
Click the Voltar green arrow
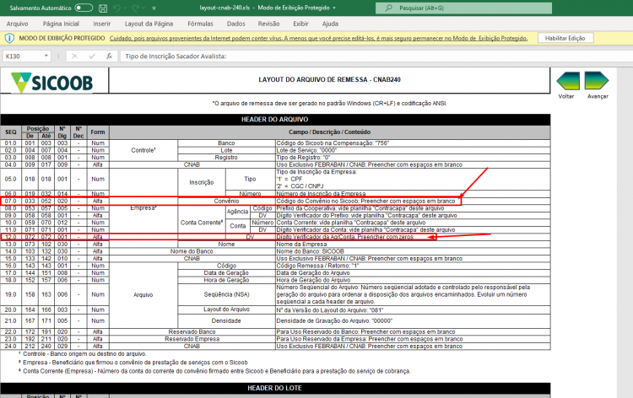[568, 81]
